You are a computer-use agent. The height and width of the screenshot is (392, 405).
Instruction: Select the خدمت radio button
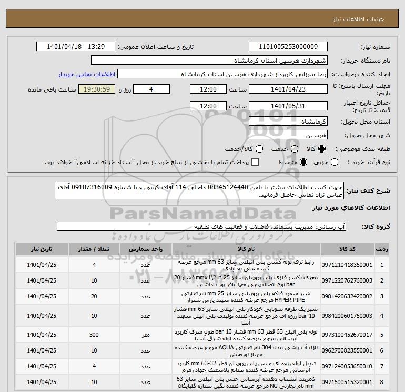pos(295,149)
